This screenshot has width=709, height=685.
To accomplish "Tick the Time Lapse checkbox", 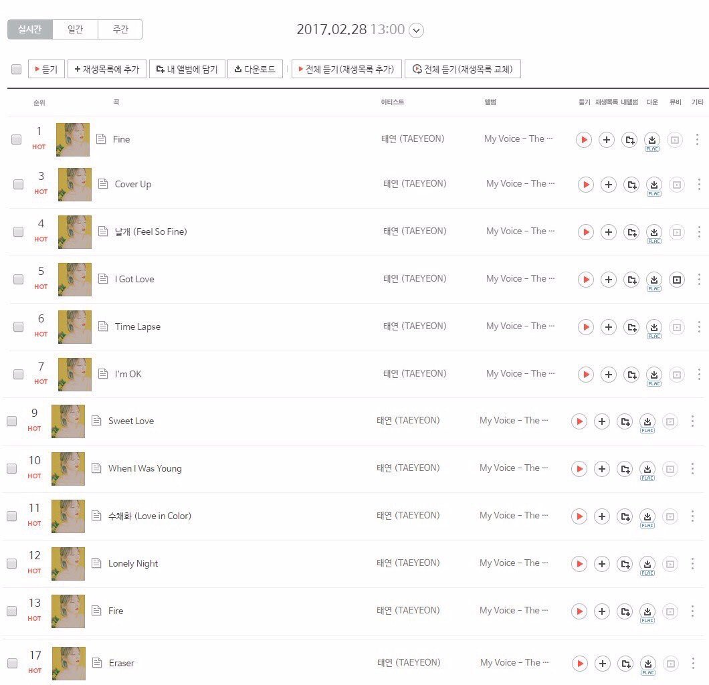I will click(18, 326).
